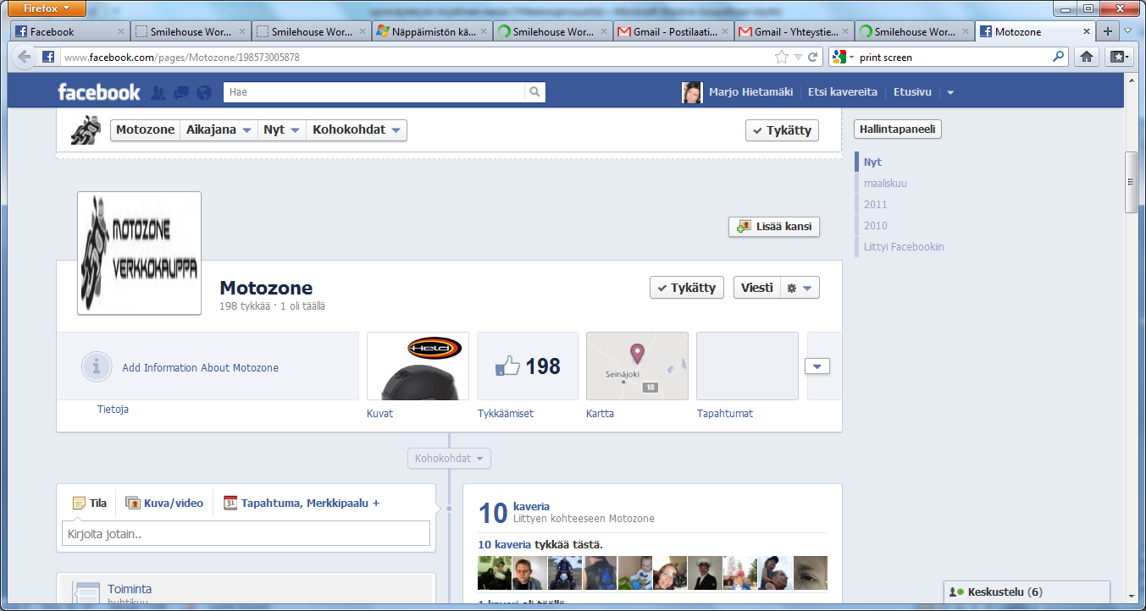1146x611 pixels.
Task: Click the search magnifier in Hae box
Action: 534,91
